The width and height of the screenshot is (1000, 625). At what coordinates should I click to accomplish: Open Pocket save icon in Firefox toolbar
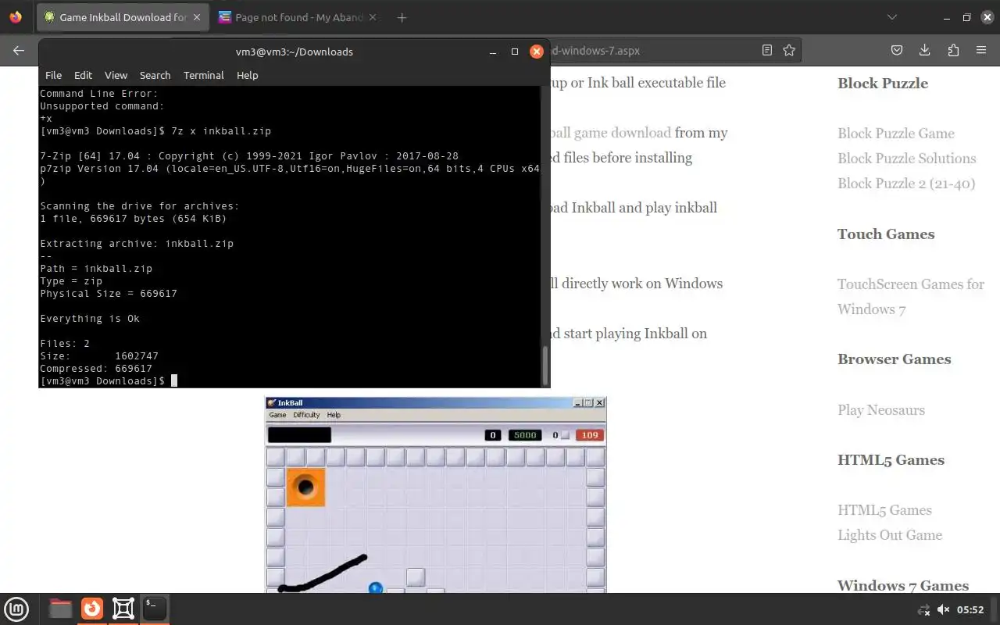click(897, 50)
